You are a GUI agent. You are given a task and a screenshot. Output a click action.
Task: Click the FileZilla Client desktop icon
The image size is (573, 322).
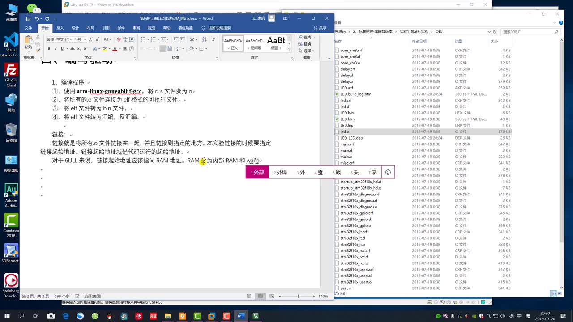[x=11, y=75]
